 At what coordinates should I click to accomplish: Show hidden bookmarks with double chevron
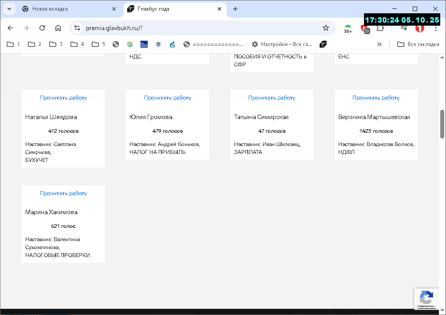pyautogui.click(x=379, y=44)
